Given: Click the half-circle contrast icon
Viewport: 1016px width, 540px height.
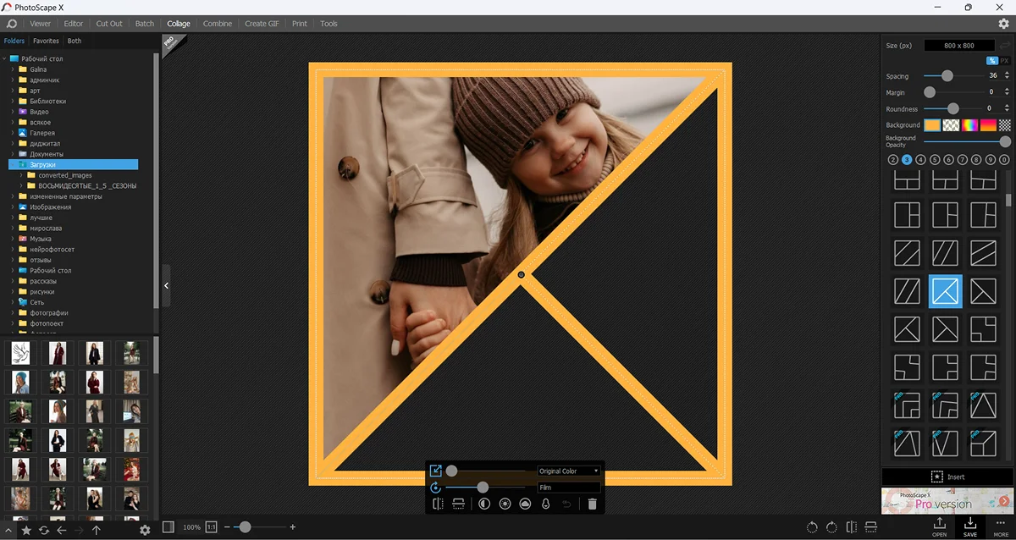Looking at the screenshot, I should tap(484, 504).
